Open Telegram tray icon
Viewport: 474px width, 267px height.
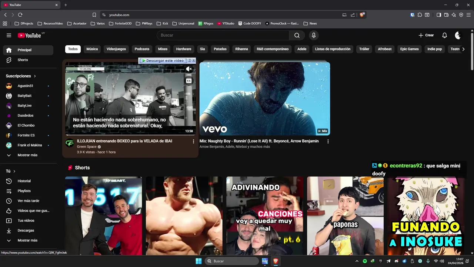coord(388,261)
